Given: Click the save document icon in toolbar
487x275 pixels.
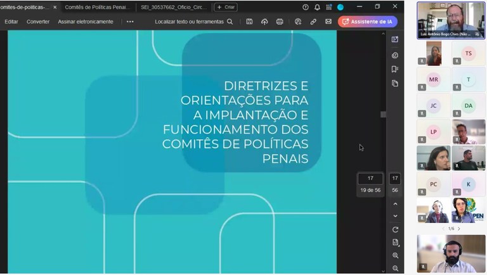Looking at the screenshot, I should 249,22.
